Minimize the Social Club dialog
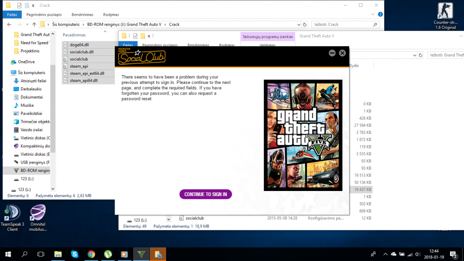Image resolution: width=464 pixels, height=261 pixels. 332,53
